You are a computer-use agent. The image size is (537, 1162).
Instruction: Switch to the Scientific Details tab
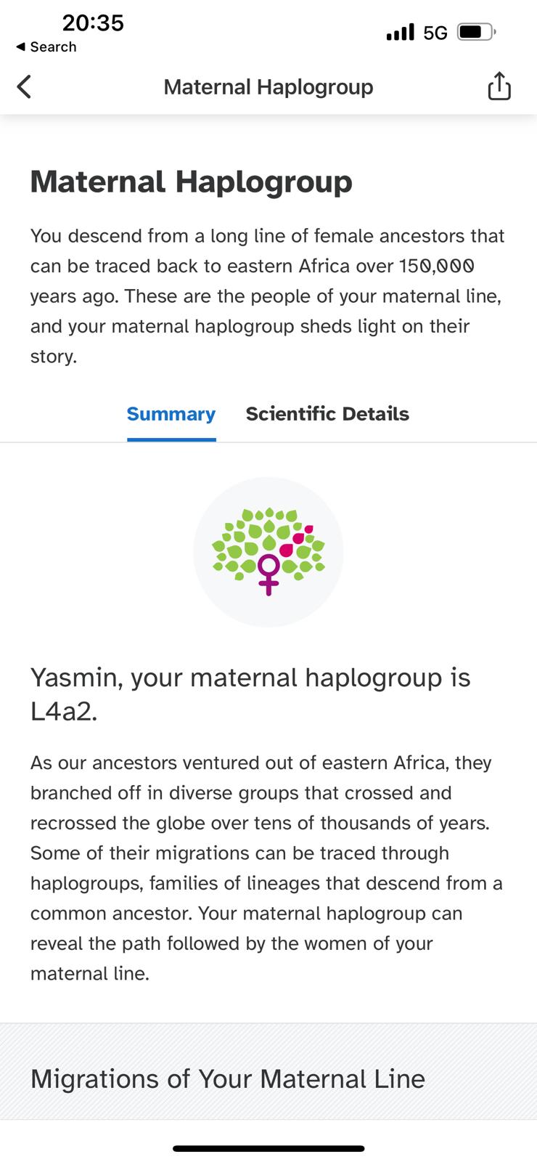(x=327, y=414)
